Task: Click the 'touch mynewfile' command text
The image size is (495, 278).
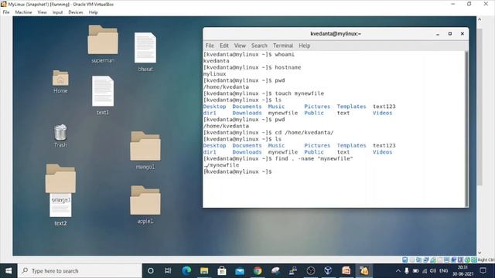Action: pos(299,93)
